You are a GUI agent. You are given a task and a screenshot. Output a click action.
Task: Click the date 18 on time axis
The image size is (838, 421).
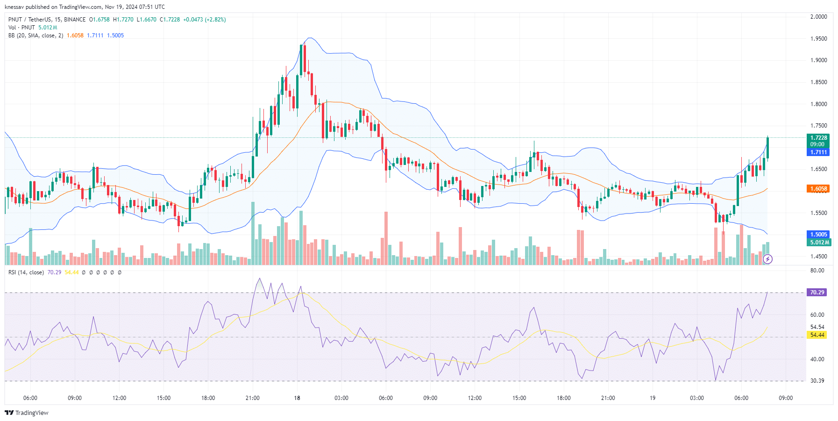[297, 398]
